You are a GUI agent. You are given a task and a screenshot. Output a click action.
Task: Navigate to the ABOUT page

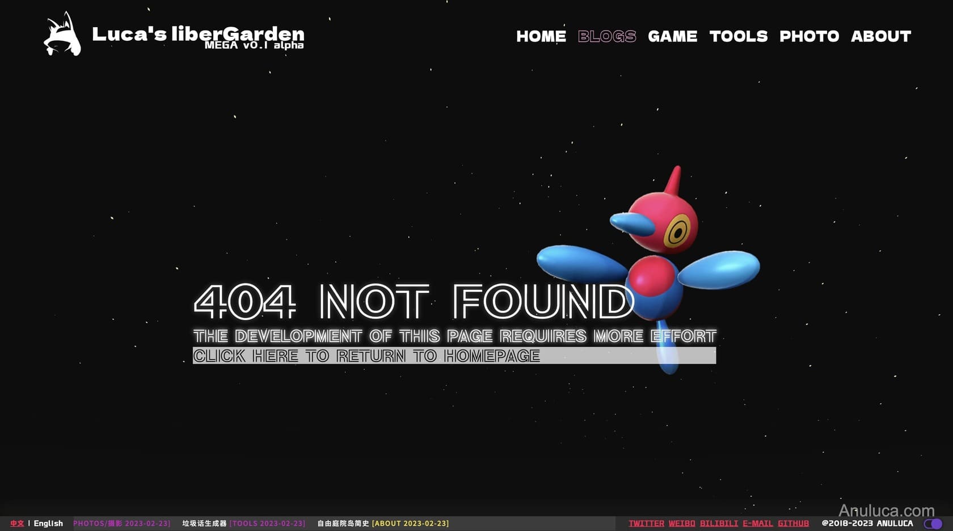pos(880,36)
